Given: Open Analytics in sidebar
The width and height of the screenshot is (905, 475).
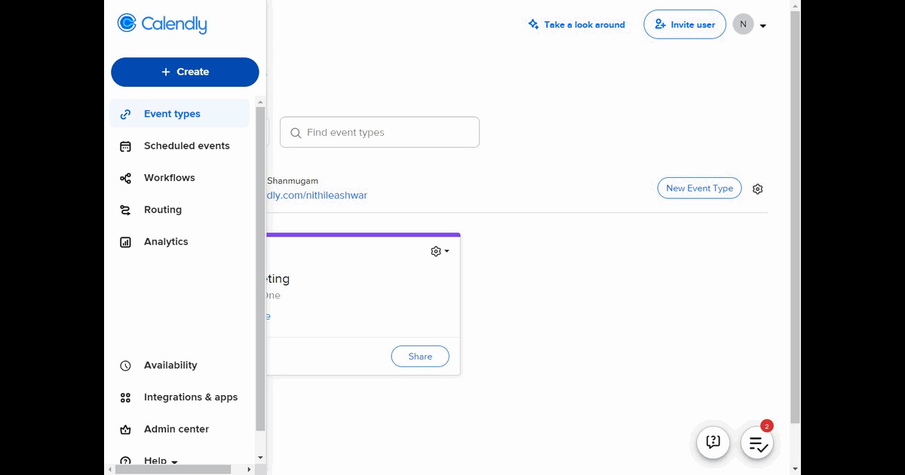Looking at the screenshot, I should pyautogui.click(x=179, y=242).
